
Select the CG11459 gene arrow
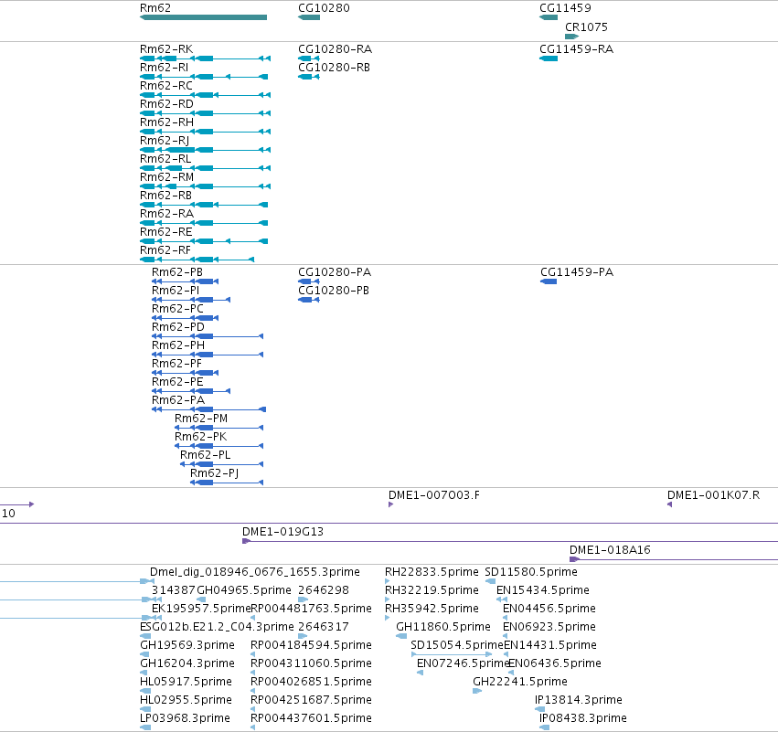(x=549, y=17)
